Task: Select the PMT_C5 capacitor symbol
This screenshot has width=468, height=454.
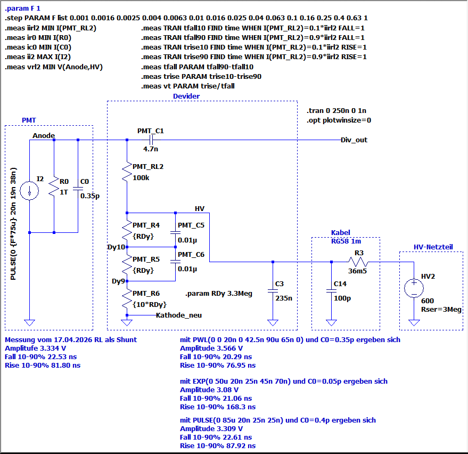Action: tap(175, 232)
